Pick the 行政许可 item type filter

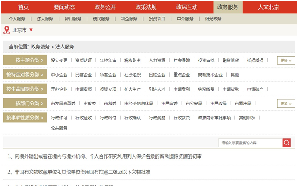[59, 118]
